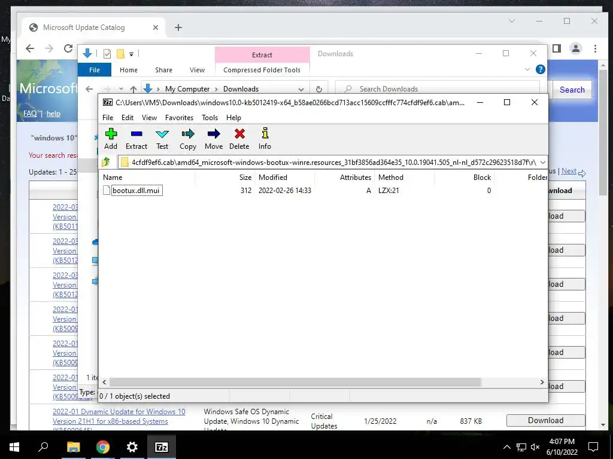613x459 pixels.
Task: Go up one folder in 7-Zip
Action: [106, 162]
